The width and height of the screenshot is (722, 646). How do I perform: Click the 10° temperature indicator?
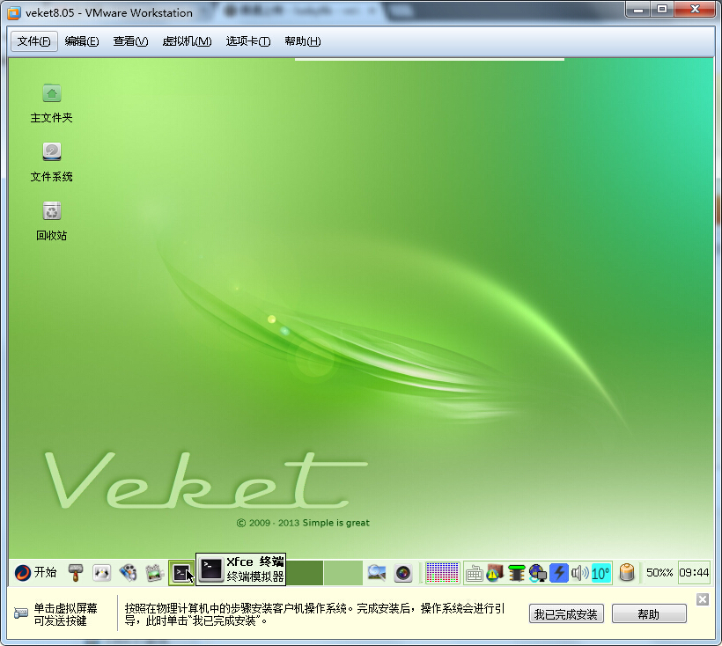pos(600,573)
